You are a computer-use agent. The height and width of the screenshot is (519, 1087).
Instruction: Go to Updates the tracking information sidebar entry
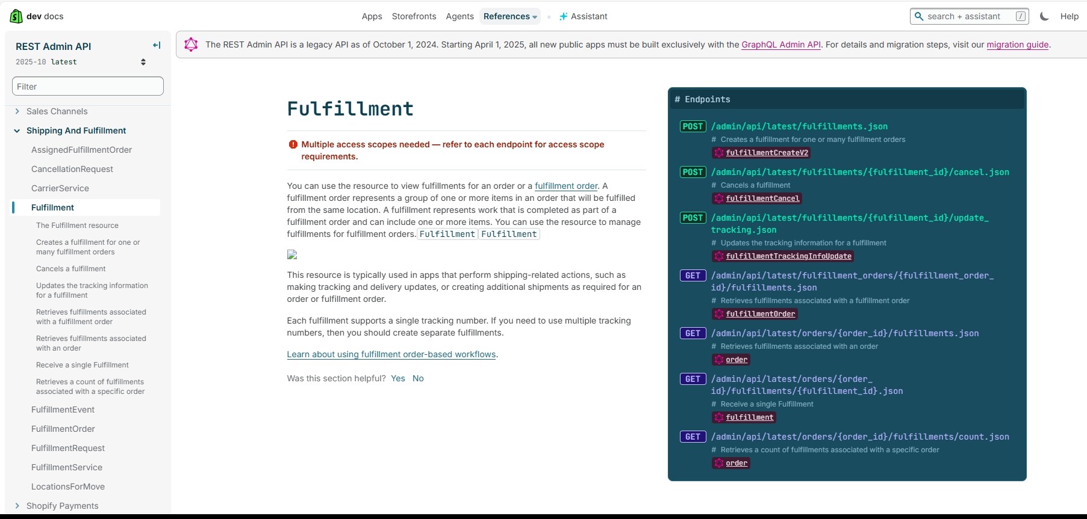(x=92, y=290)
